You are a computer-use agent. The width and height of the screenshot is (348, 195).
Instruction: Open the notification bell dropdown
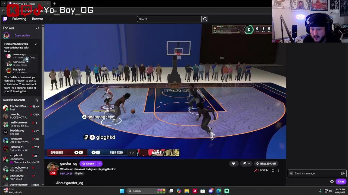tap(246, 164)
